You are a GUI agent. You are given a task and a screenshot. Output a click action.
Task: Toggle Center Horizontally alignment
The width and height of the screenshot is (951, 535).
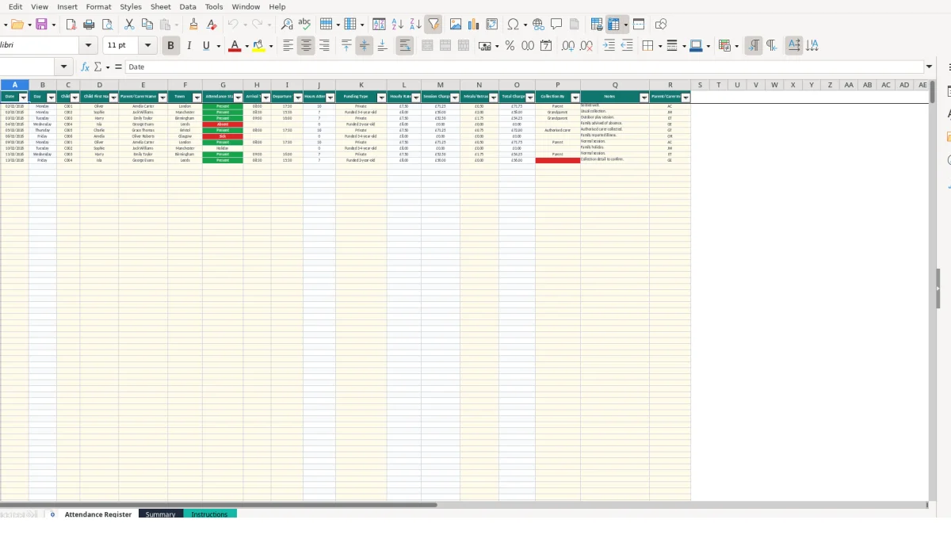click(306, 46)
